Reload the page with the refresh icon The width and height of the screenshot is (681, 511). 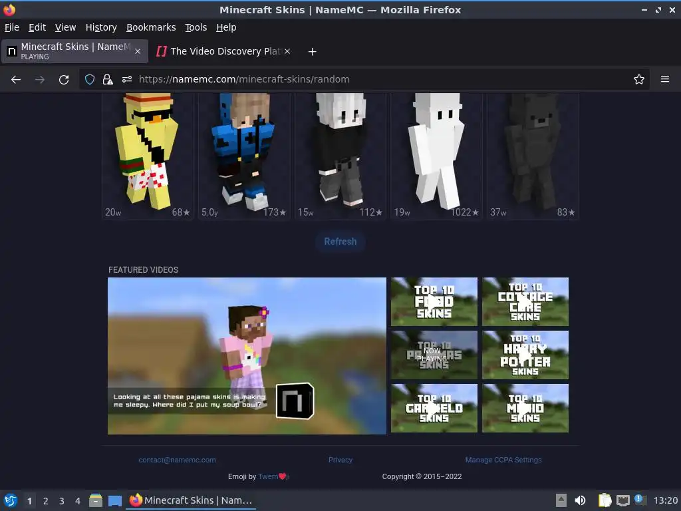64,80
